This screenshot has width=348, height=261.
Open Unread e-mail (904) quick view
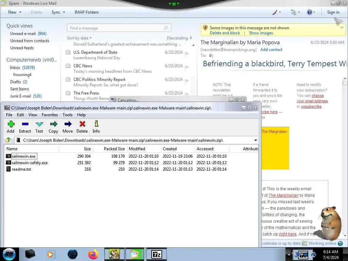point(28,34)
